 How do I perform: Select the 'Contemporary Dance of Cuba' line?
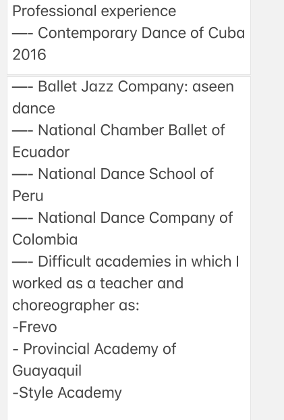click(128, 33)
